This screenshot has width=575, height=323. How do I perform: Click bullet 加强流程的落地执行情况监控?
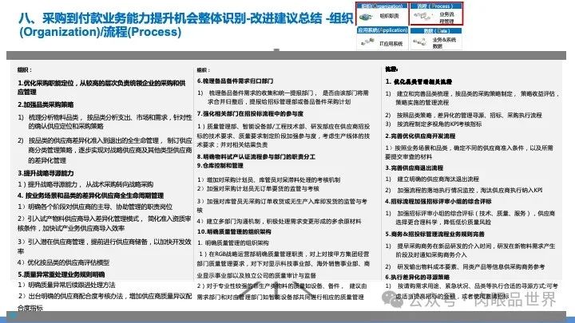pos(464,190)
